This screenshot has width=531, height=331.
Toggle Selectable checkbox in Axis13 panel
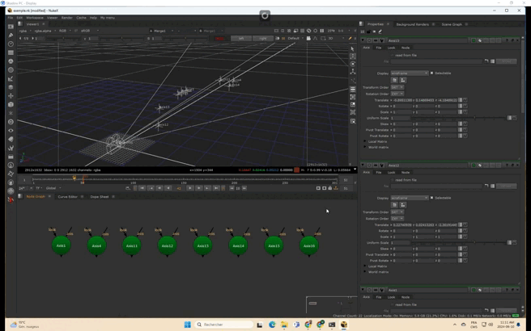[431, 73]
